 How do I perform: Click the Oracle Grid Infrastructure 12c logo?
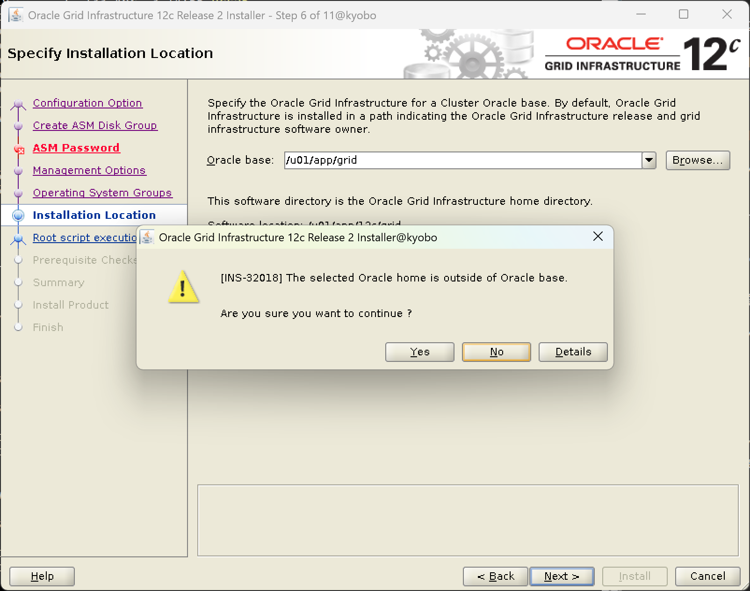pos(642,55)
